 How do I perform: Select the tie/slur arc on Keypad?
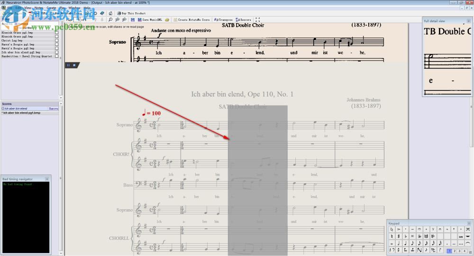[468, 243]
